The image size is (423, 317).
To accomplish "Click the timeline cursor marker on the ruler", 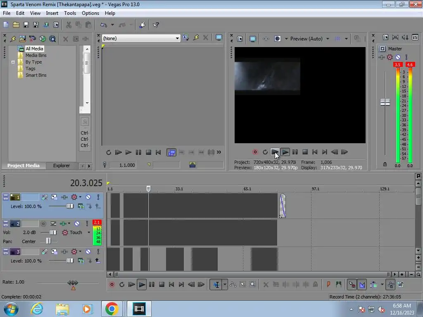I will pyautogui.click(x=148, y=189).
